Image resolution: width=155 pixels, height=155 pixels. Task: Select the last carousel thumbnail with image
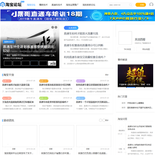pos(52,63)
